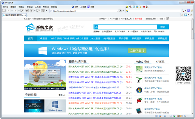The width and height of the screenshot is (195, 119).
Task: Click the yellow paper plane toolbar icon
Action: tap(127, 7)
